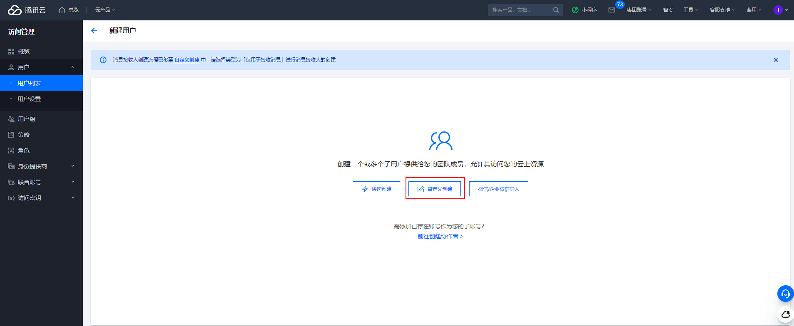Open the 备案 menu item
The width and height of the screenshot is (794, 326).
668,10
